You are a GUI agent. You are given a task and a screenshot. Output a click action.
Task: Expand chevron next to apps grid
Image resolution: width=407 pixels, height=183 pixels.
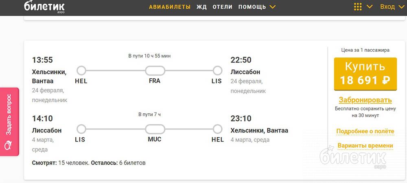(x=370, y=7)
